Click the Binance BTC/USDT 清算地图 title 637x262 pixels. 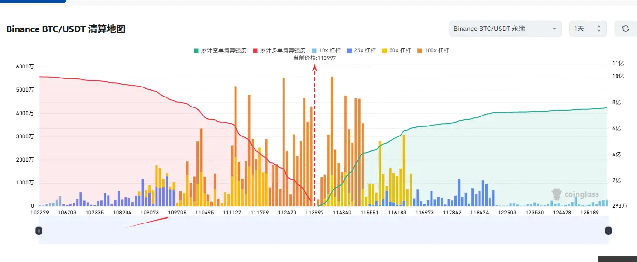pos(66,29)
